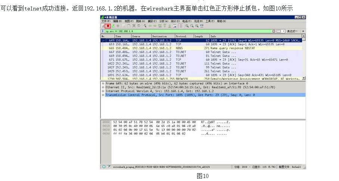Sort packets by the Protocol column header
The height and width of the screenshot is (181, 339).
click(x=184, y=36)
